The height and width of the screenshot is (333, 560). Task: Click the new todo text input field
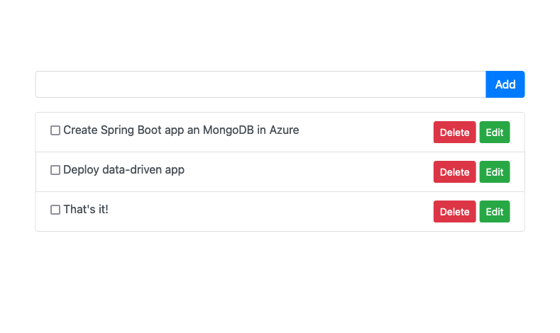pyautogui.click(x=260, y=84)
